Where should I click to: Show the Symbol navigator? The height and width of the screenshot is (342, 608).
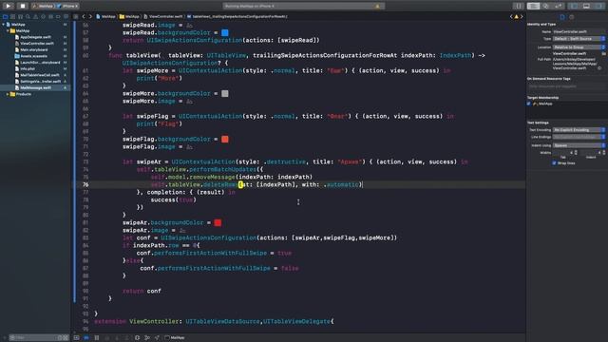(x=20, y=17)
